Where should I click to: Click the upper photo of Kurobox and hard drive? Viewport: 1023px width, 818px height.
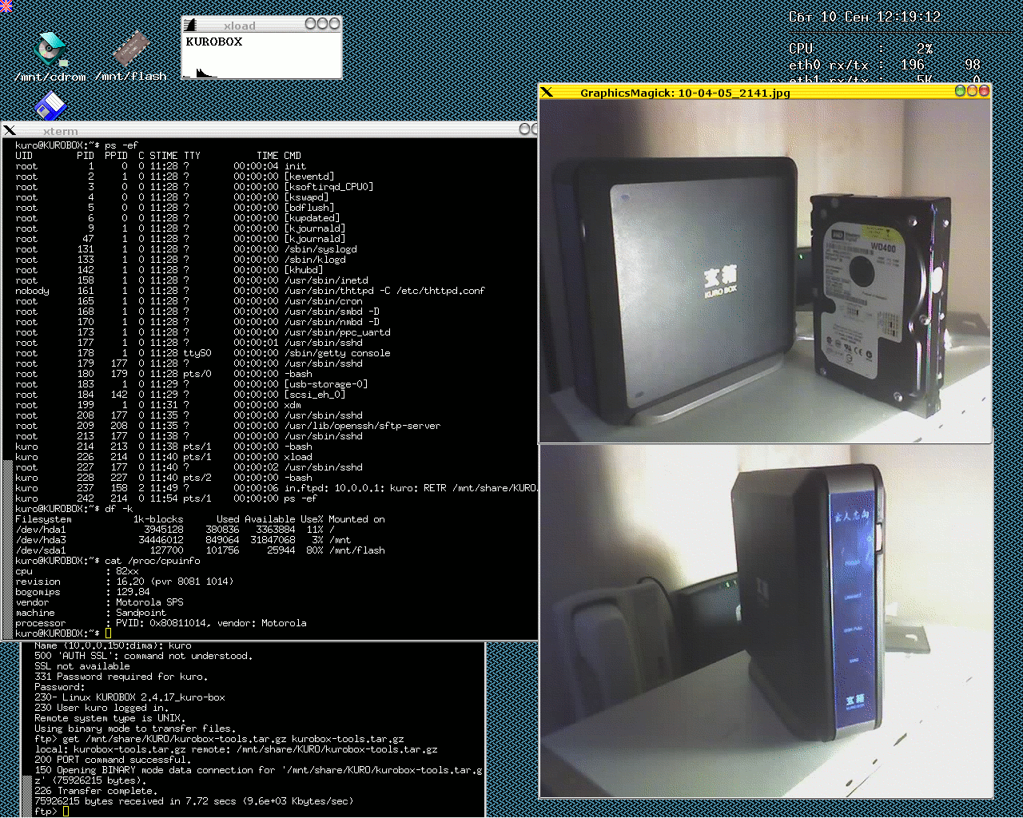tap(765, 271)
